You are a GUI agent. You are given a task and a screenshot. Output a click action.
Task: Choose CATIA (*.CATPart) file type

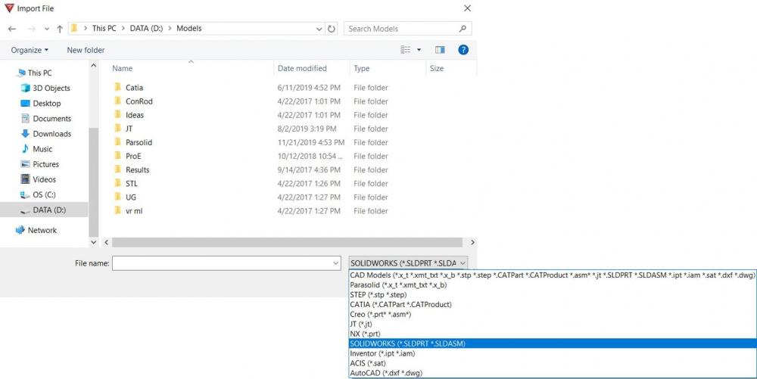tap(553, 304)
